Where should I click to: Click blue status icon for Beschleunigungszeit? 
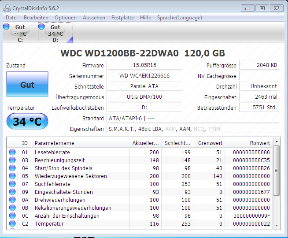point(12,160)
